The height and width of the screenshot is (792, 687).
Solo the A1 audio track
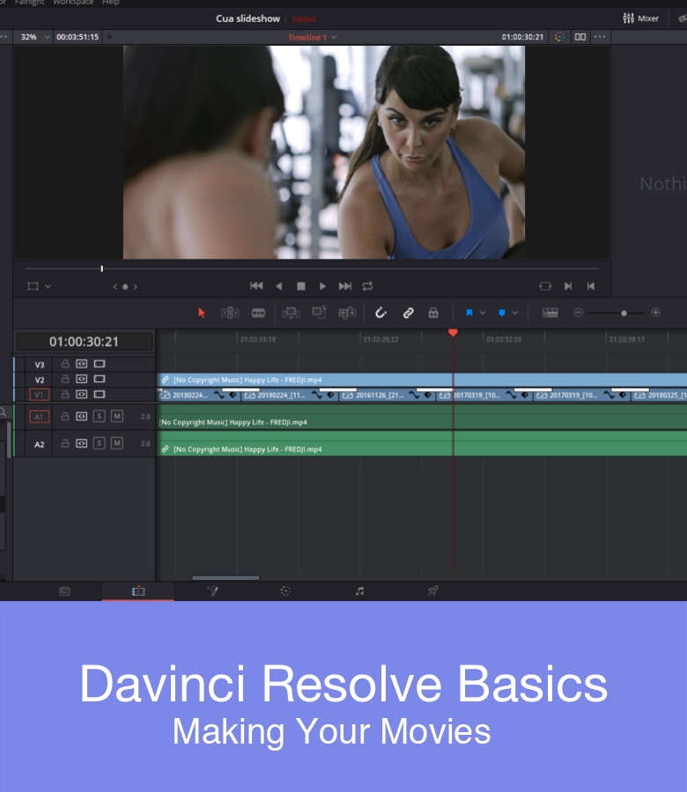click(99, 416)
